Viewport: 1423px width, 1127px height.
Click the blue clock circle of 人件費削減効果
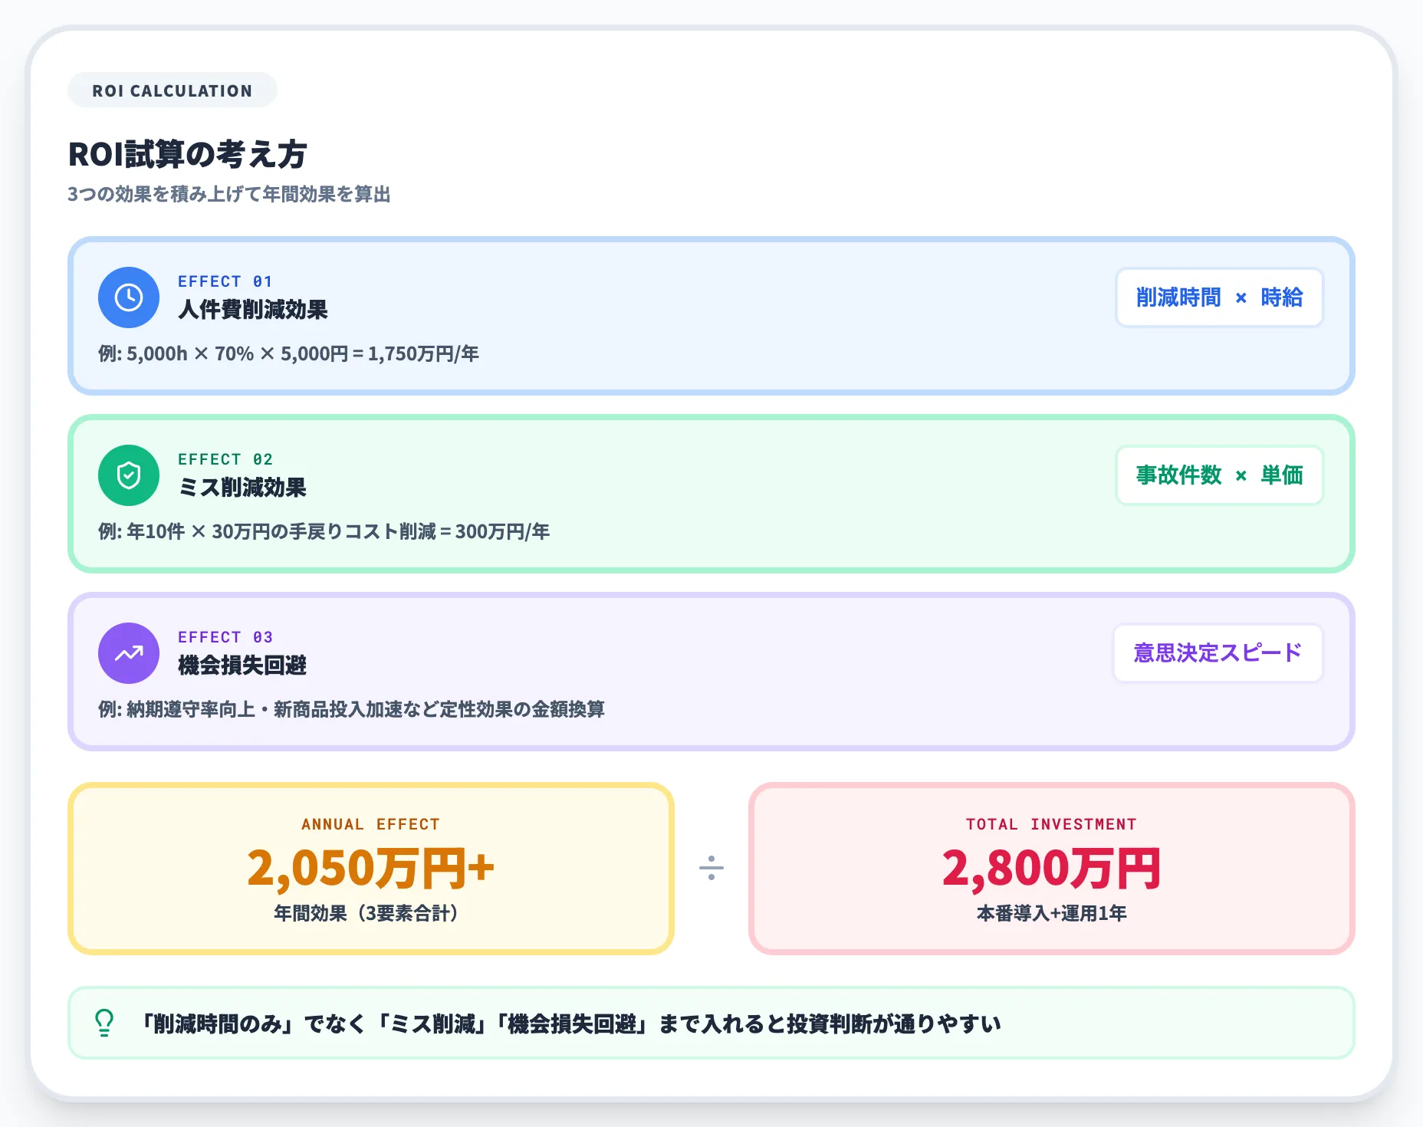click(128, 297)
